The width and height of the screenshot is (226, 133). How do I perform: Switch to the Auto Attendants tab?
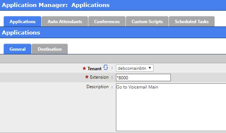[65, 21]
